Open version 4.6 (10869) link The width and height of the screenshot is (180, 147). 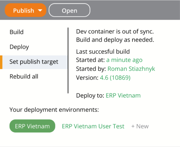pyautogui.click(x=115, y=78)
